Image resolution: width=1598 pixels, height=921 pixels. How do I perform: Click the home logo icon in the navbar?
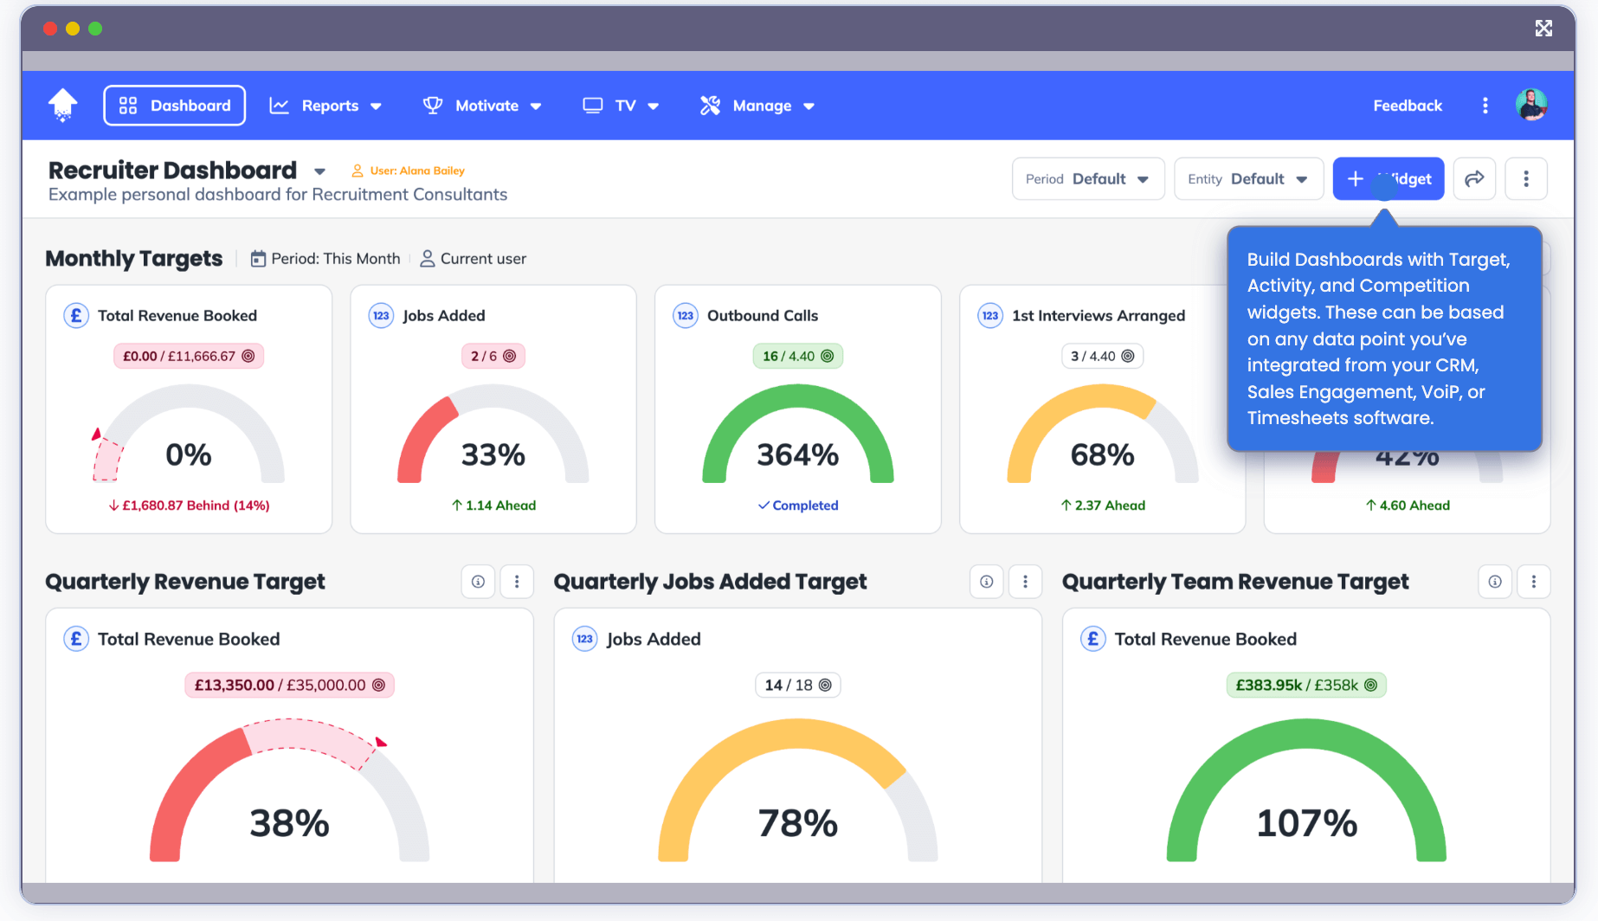click(61, 105)
